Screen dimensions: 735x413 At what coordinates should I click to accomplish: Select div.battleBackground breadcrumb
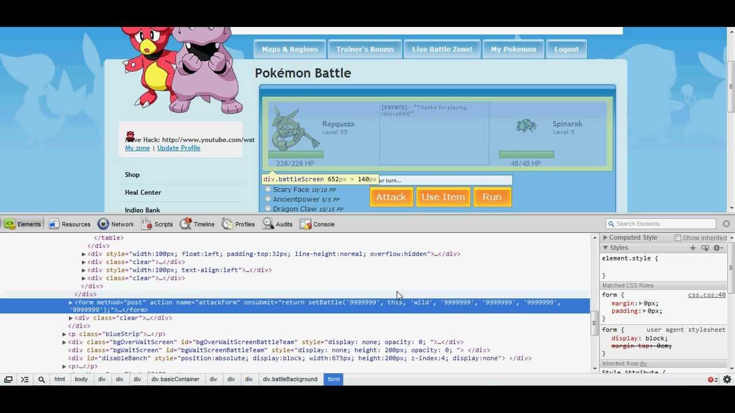pos(290,379)
